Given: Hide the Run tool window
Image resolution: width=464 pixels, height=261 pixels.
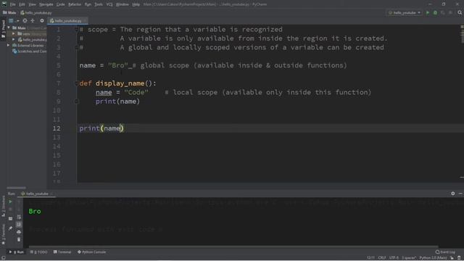Looking at the screenshot, I should click(x=460, y=194).
